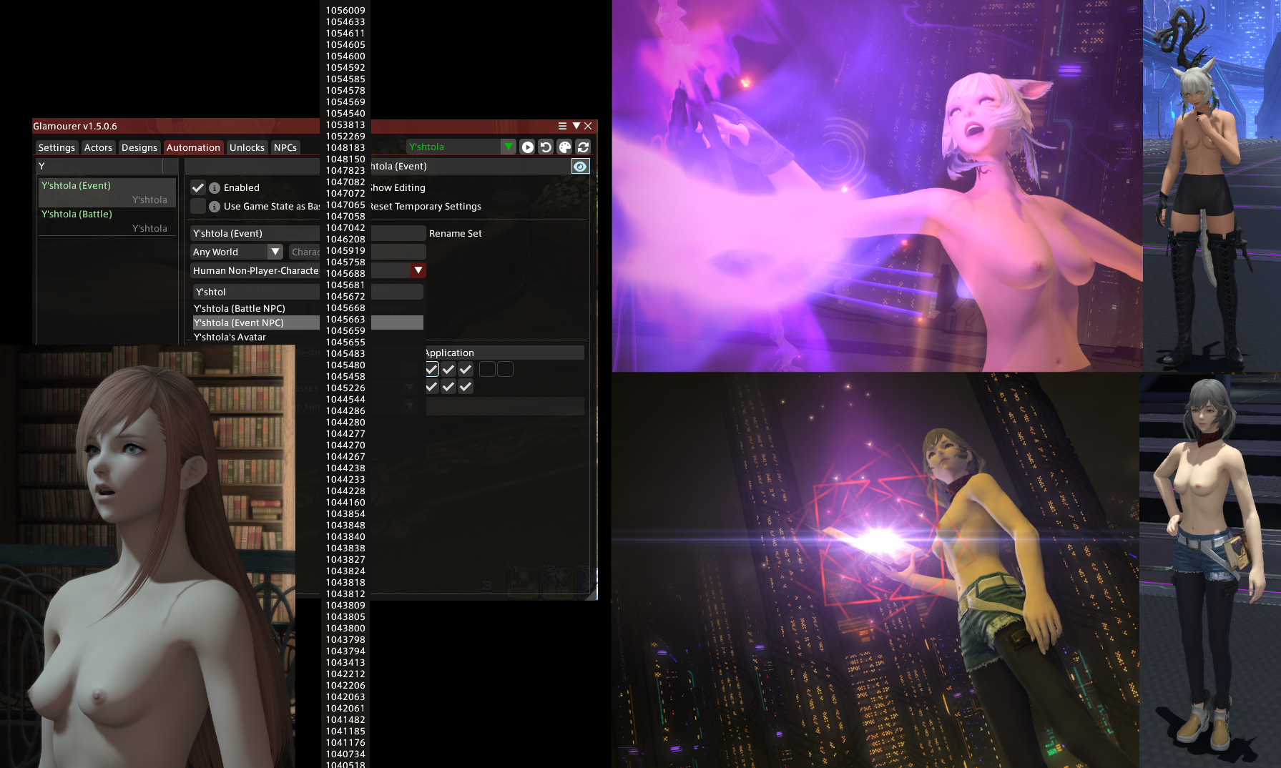The image size is (1281, 768).
Task: Toggle first checkbox in upper Application row
Action: [431, 369]
